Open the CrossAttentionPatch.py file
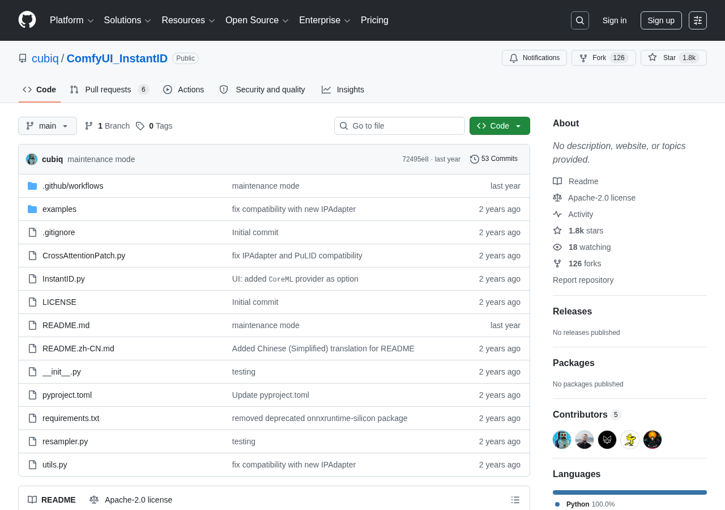The height and width of the screenshot is (510, 725). click(84, 256)
